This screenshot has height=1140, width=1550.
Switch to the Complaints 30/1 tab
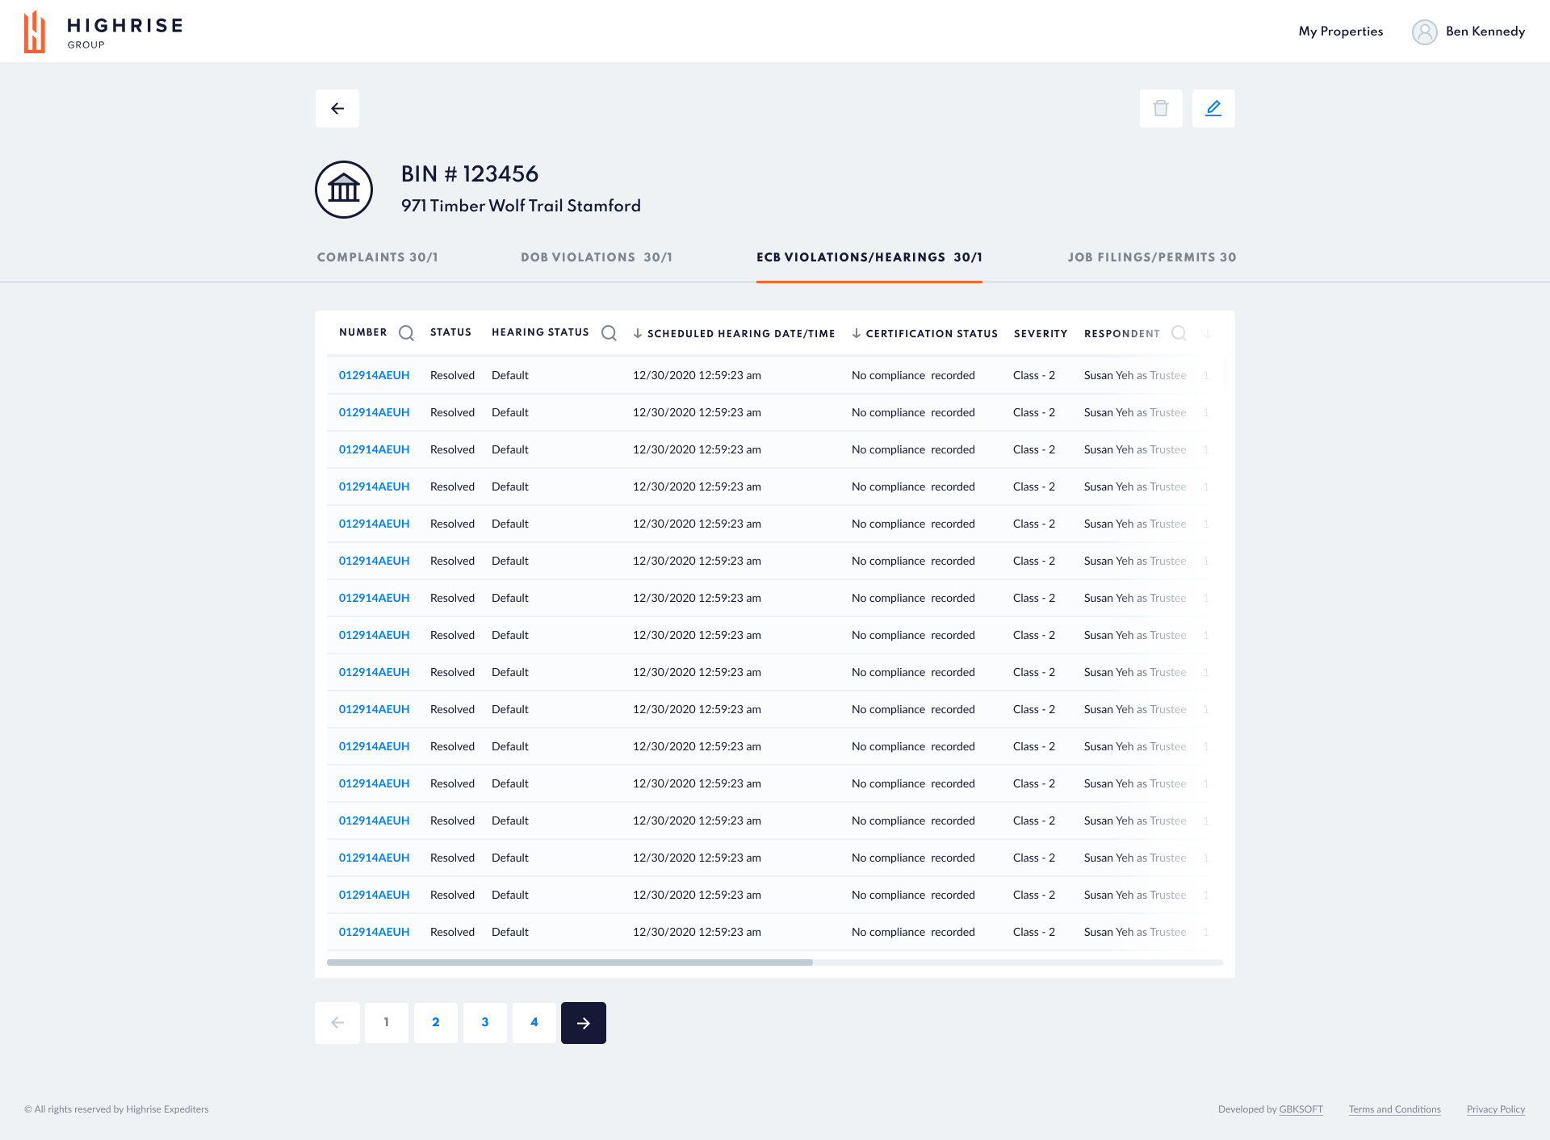tap(377, 257)
